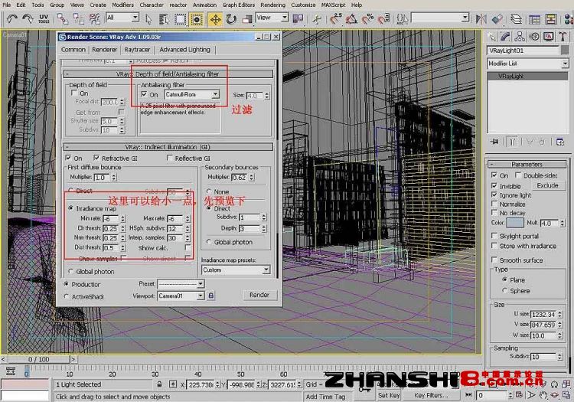
Task: Open the Graph Editors menu
Action: pos(238,5)
